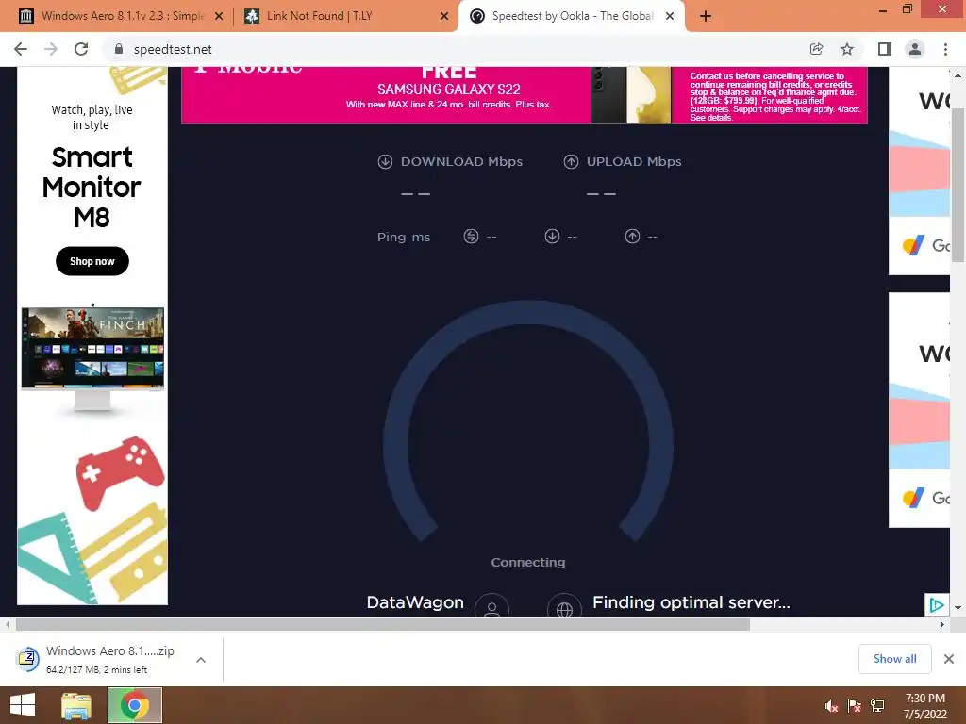966x724 pixels.
Task: Click the user icon beside DataWagon
Action: pos(491,606)
